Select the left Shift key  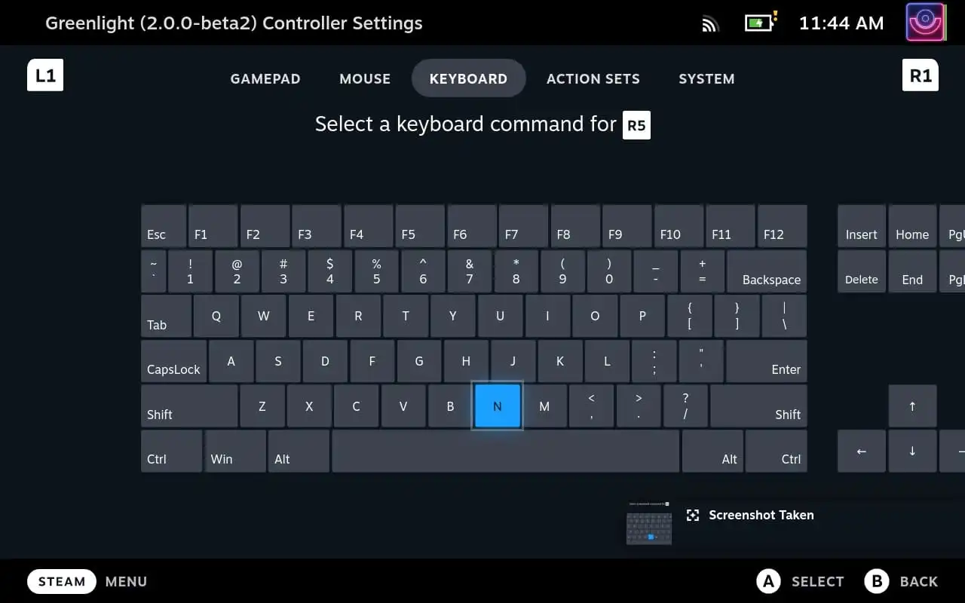(x=189, y=406)
